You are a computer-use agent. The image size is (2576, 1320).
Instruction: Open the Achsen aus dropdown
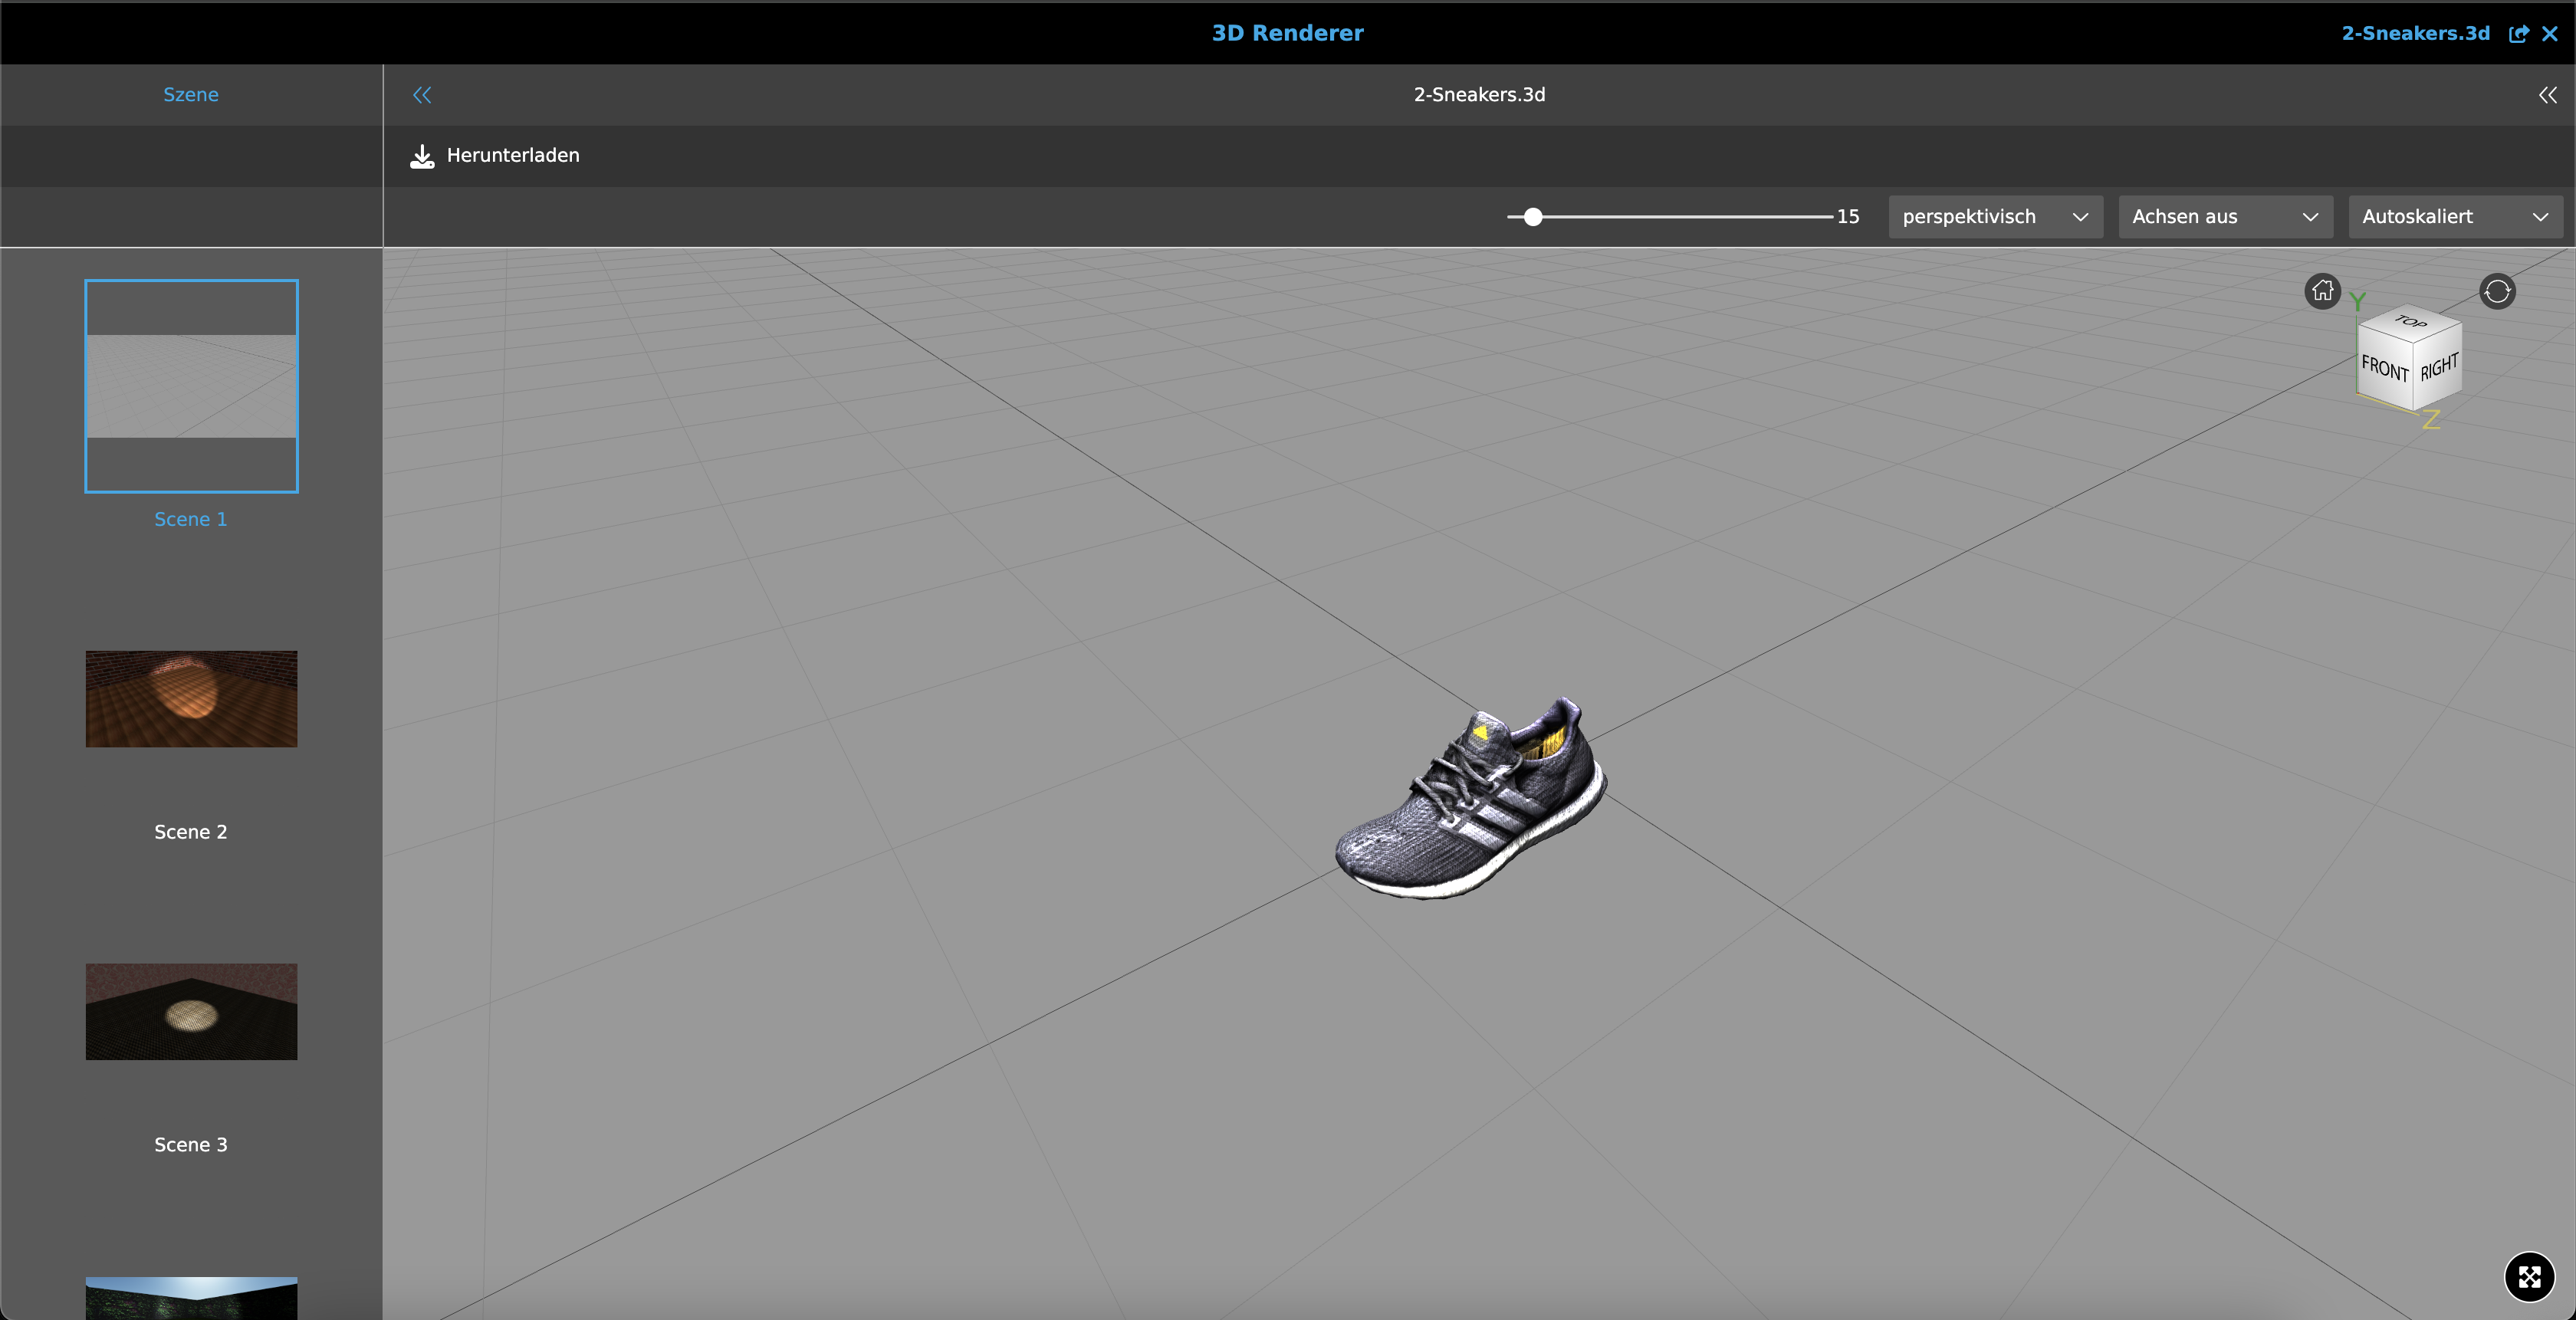click(x=2225, y=217)
